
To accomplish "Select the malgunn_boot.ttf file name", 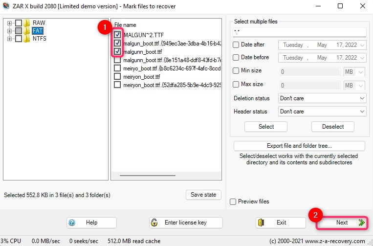I will pos(142,52).
